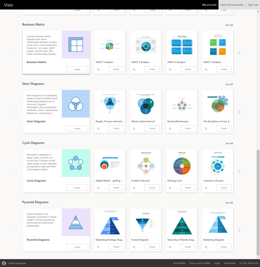Image resolution: width=260 pixels, height=267 pixels.
Task: Select the SWOT 2 Analysis thumbnail
Action: pos(145,44)
